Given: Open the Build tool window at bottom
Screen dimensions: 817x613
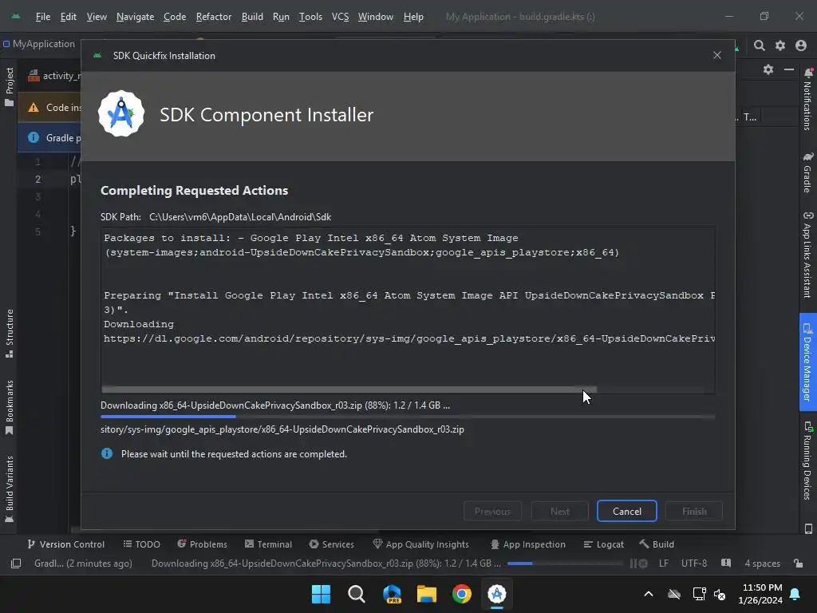Looking at the screenshot, I should [657, 544].
